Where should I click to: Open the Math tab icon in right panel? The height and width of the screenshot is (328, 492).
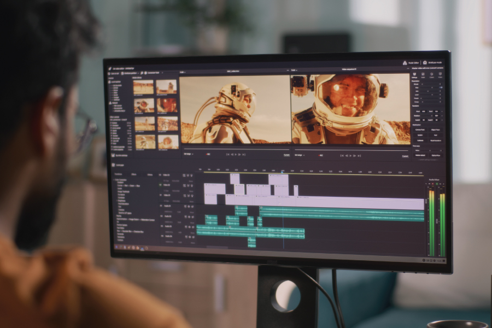click(x=423, y=75)
